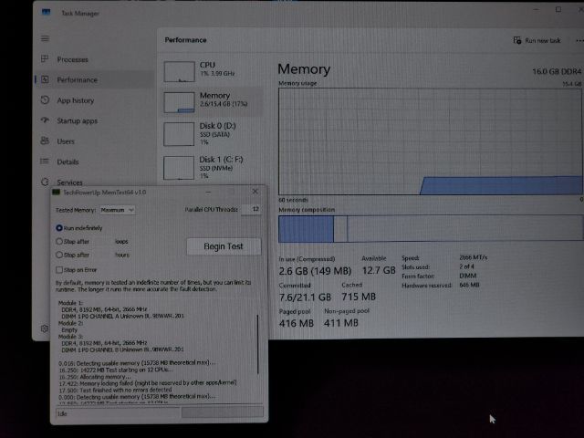Click Run new task button

pyautogui.click(x=537, y=40)
